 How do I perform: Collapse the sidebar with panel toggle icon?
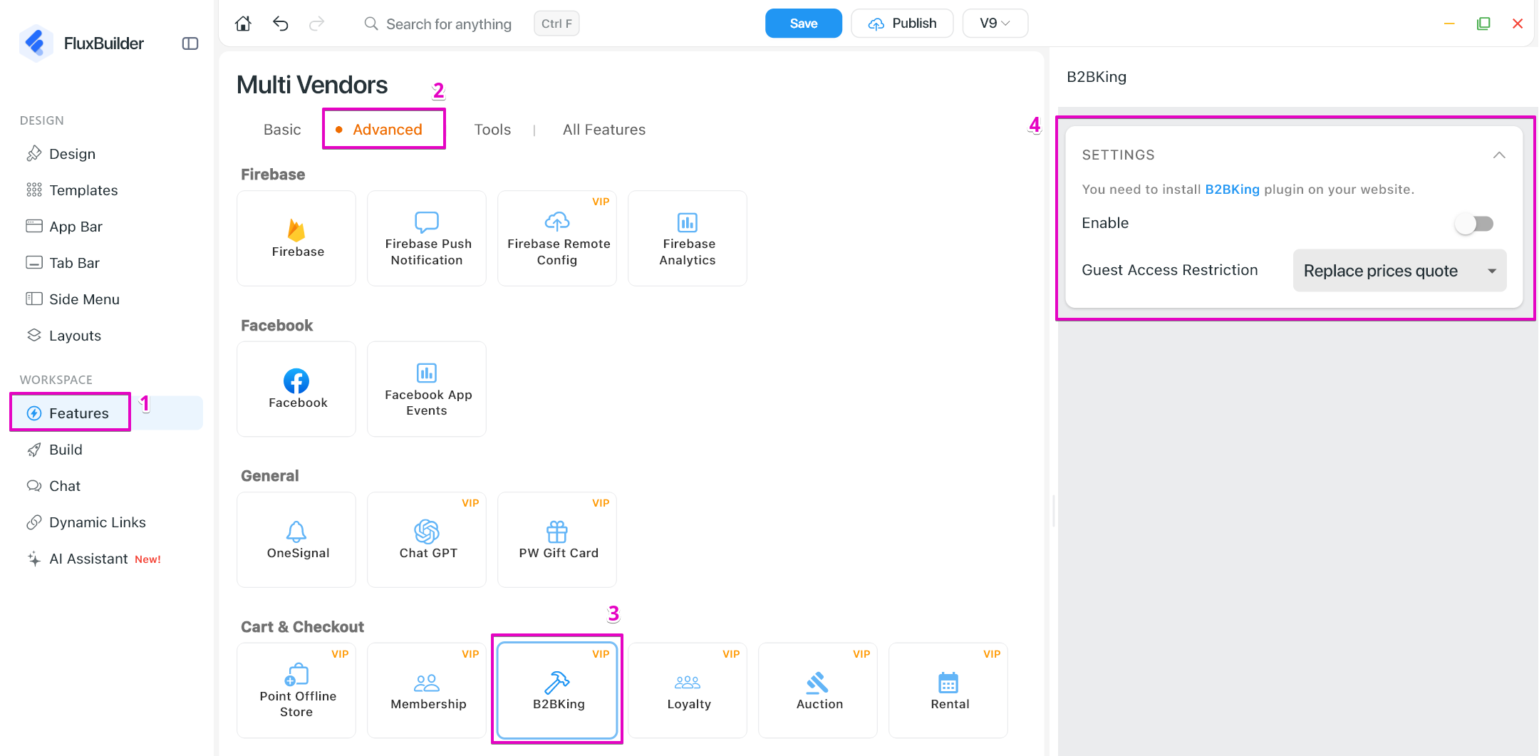190,43
